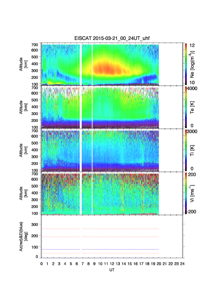Click the "4000" value on the Te colorbar

point(192,88)
